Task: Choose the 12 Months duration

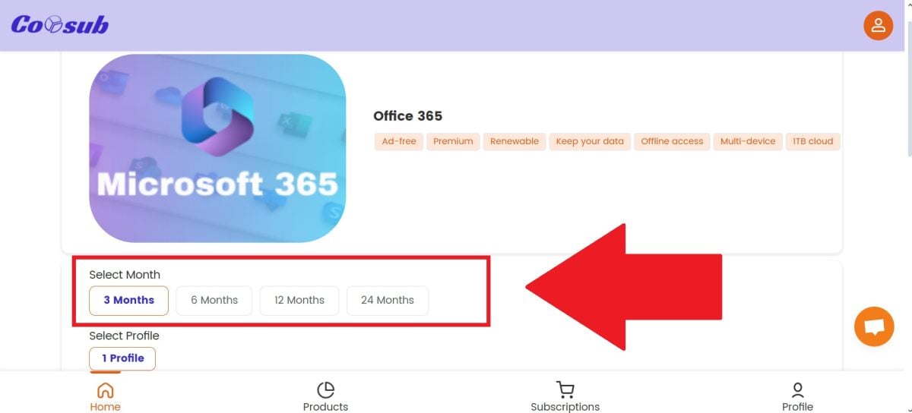Action: (299, 300)
